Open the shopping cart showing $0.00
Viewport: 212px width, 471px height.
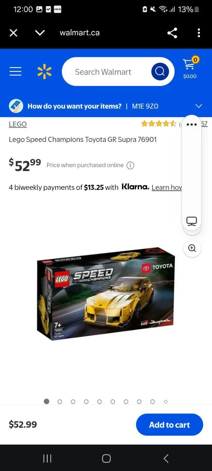pos(190,68)
